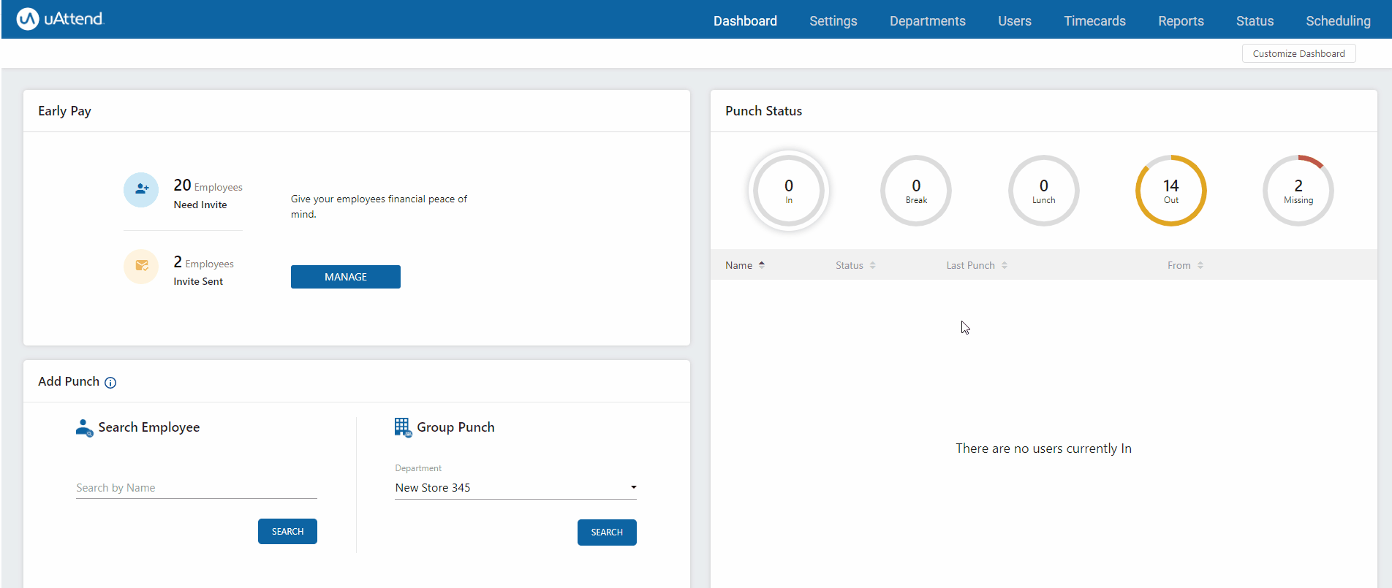Click the Need Invite employees icon
Viewport: 1392px width, 588px height.
pyautogui.click(x=141, y=190)
